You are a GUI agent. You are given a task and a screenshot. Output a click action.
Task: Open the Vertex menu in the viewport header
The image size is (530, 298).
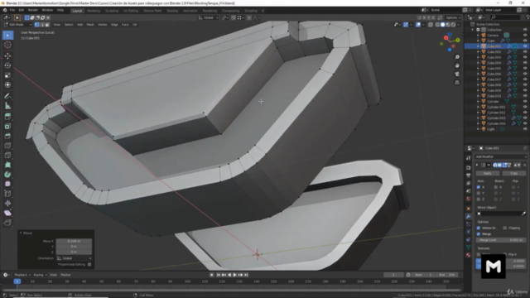tap(103, 25)
